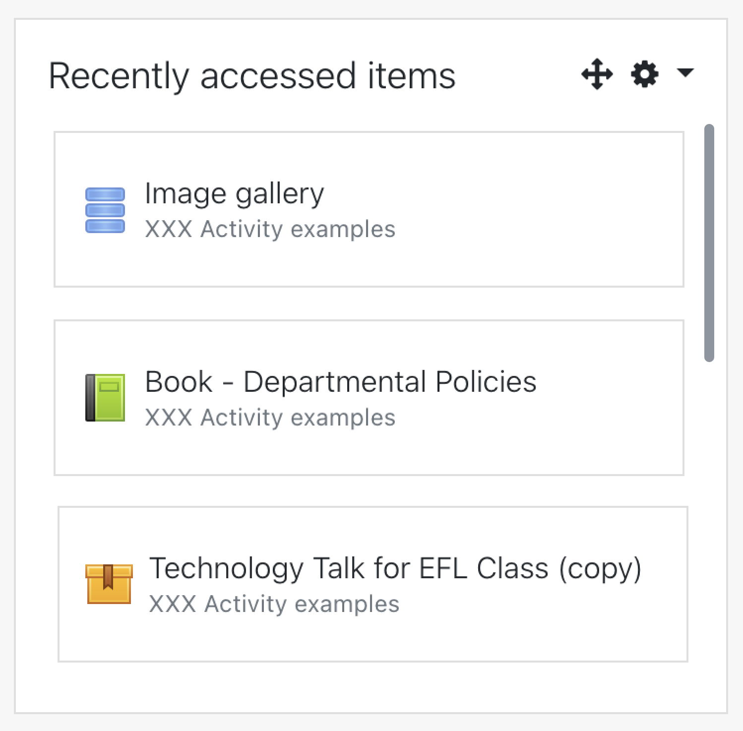The width and height of the screenshot is (743, 731).
Task: Select the Book - Departmental Policies card
Action: pos(369,398)
